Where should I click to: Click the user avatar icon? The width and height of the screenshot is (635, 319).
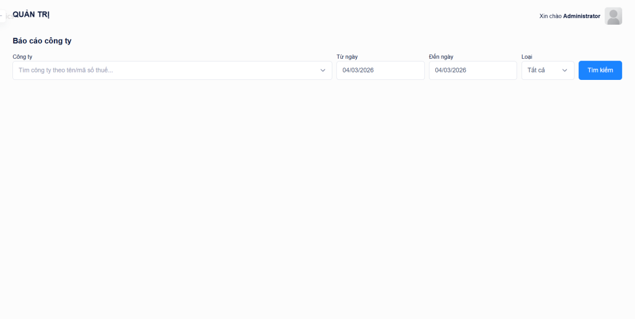coord(613,16)
